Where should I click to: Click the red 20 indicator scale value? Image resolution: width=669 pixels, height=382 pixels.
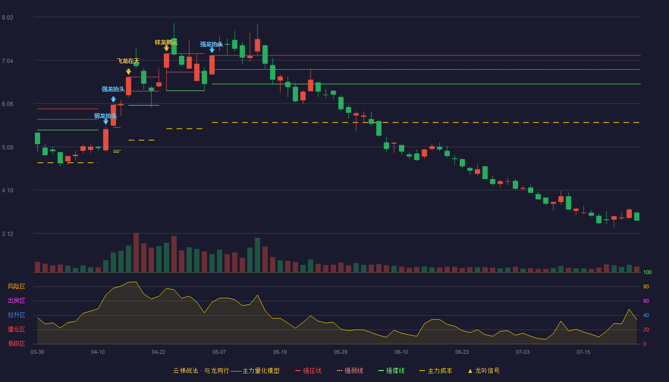[646, 330]
